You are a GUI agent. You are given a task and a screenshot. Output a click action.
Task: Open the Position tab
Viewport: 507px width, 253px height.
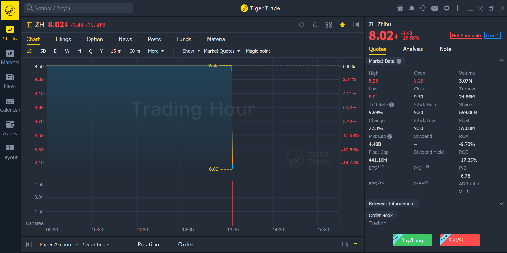[148, 245]
